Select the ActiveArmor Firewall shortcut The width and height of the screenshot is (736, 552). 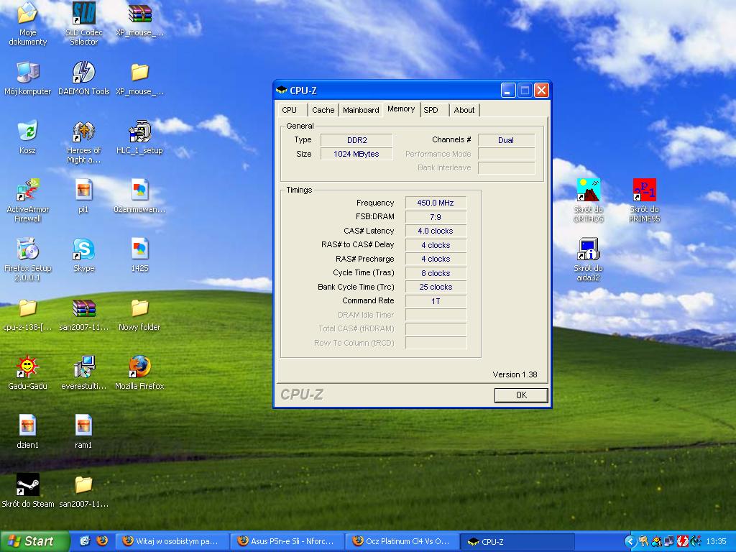click(28, 201)
